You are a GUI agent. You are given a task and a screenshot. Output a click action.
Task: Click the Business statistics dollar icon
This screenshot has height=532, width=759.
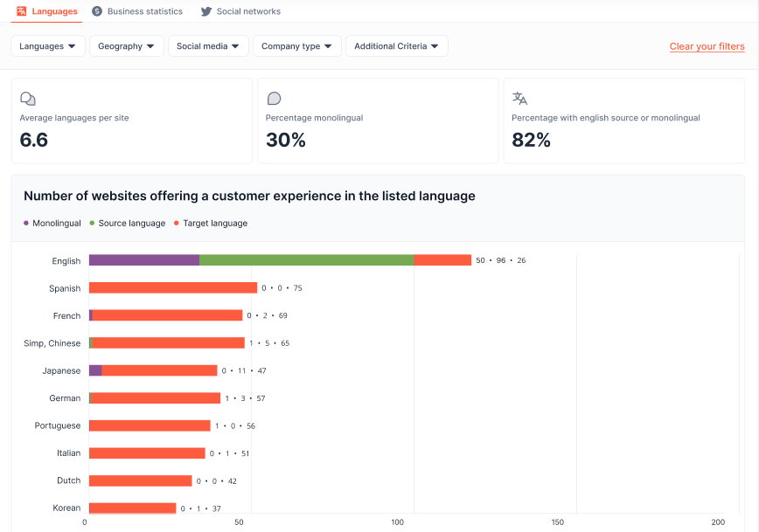97,11
